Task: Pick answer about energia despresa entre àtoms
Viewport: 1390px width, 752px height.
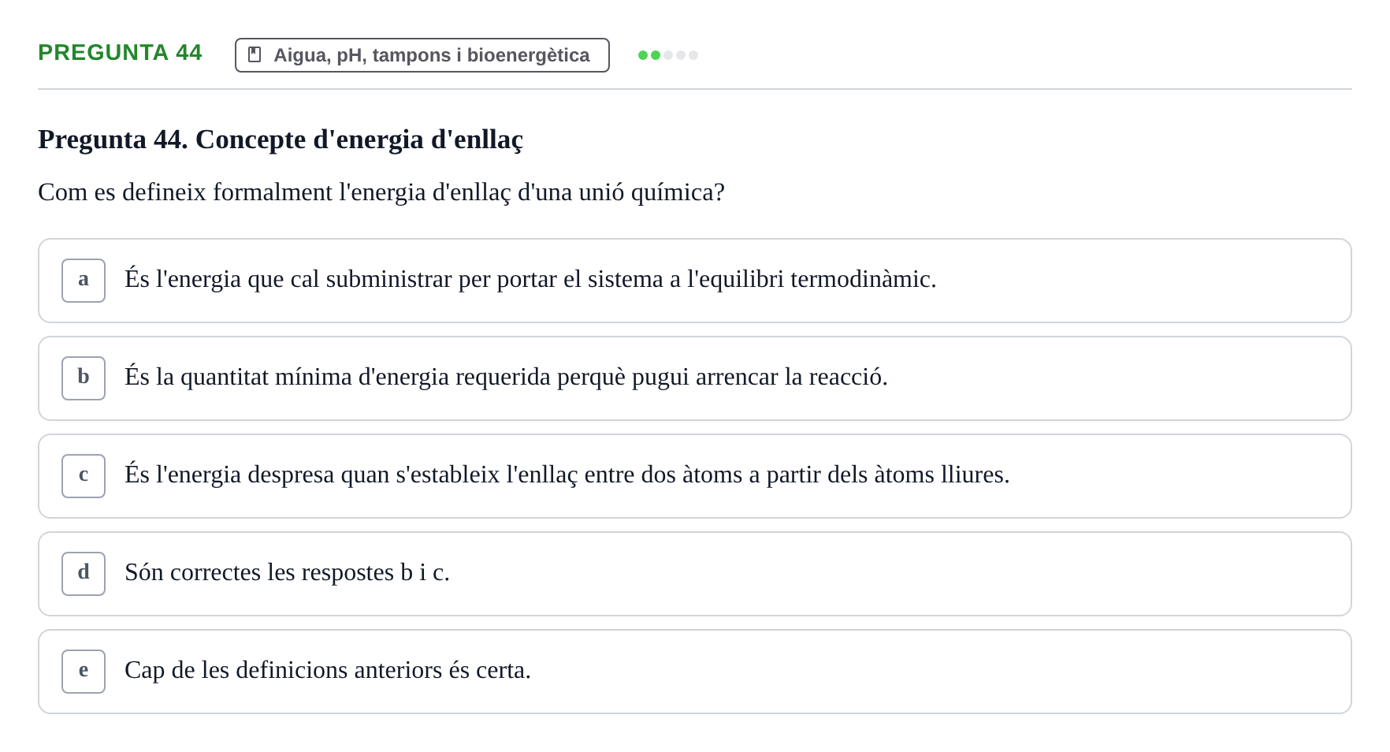Action: point(695,476)
